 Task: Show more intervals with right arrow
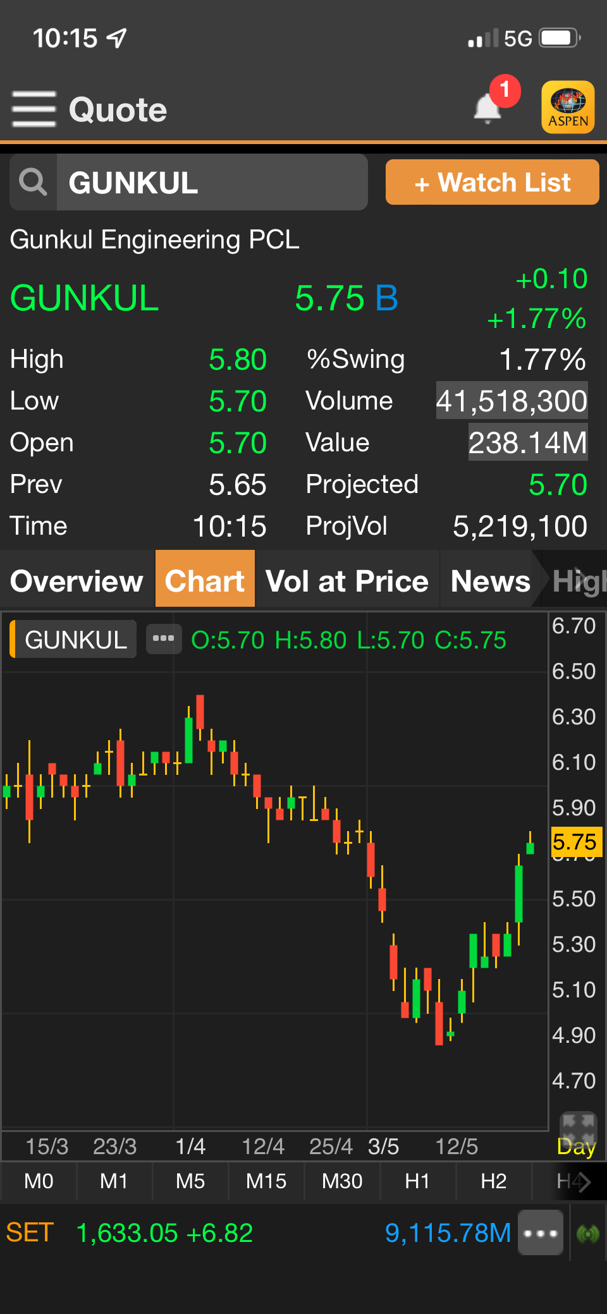584,1181
